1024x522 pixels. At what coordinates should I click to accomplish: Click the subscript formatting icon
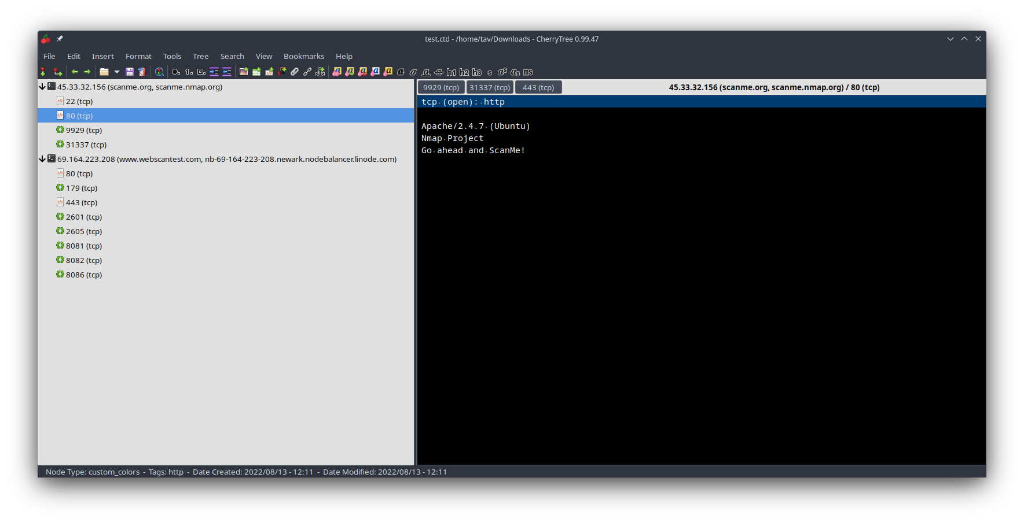coord(515,72)
